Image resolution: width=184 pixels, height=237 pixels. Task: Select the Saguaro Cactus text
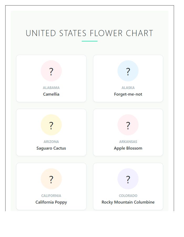tap(51, 148)
